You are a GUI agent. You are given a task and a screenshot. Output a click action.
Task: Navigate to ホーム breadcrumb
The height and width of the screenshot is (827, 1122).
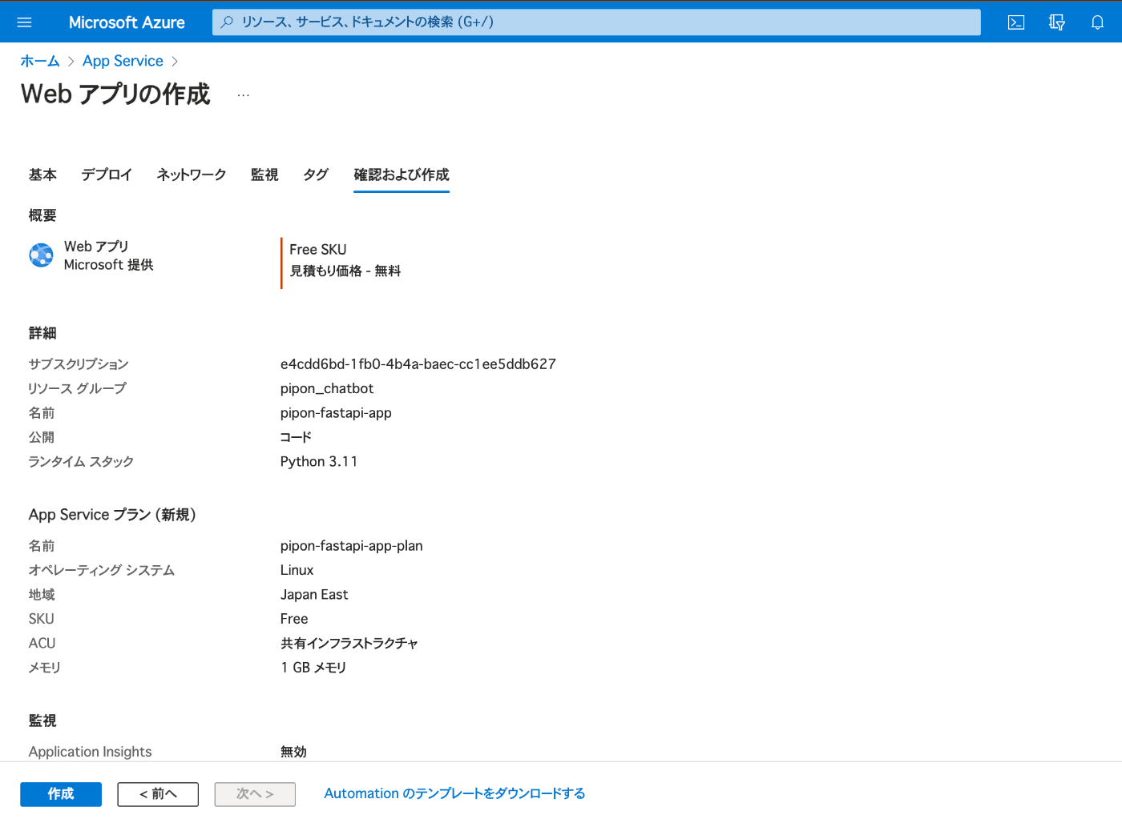(40, 61)
